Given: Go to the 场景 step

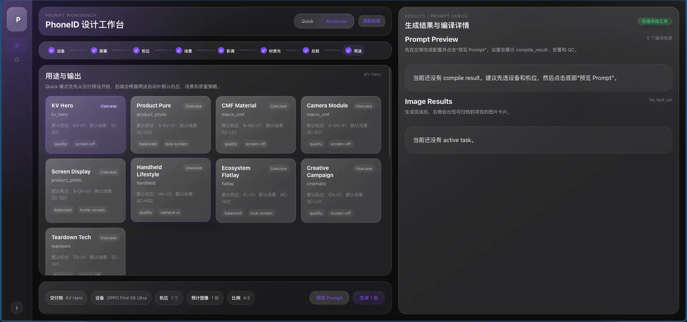Looking at the screenshot, I should point(184,51).
